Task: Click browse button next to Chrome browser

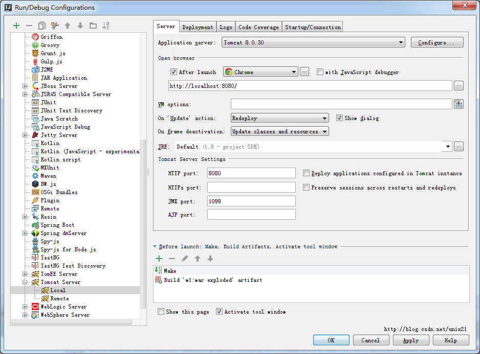Action: 304,72
